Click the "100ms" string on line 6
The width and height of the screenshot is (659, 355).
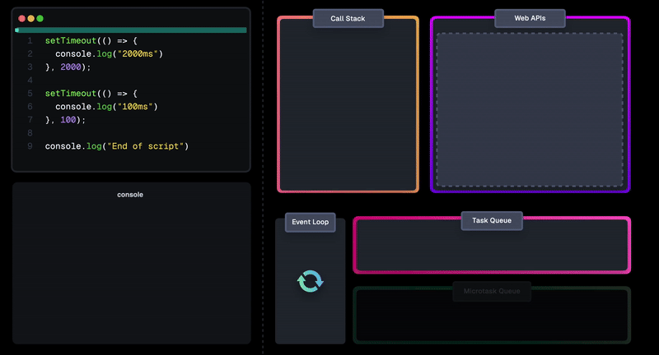(x=135, y=107)
